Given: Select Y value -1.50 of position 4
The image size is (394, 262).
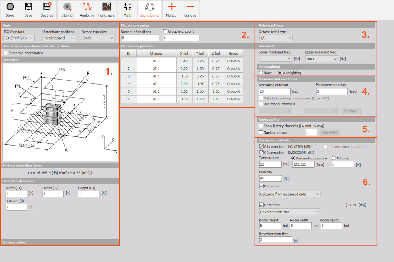Looking at the screenshot, I should 200,84.
